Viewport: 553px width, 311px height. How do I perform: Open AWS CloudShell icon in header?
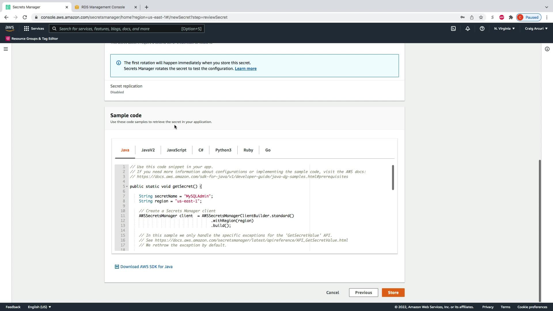coord(453,29)
